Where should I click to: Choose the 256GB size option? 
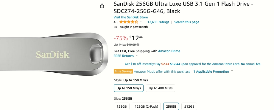click(x=171, y=106)
